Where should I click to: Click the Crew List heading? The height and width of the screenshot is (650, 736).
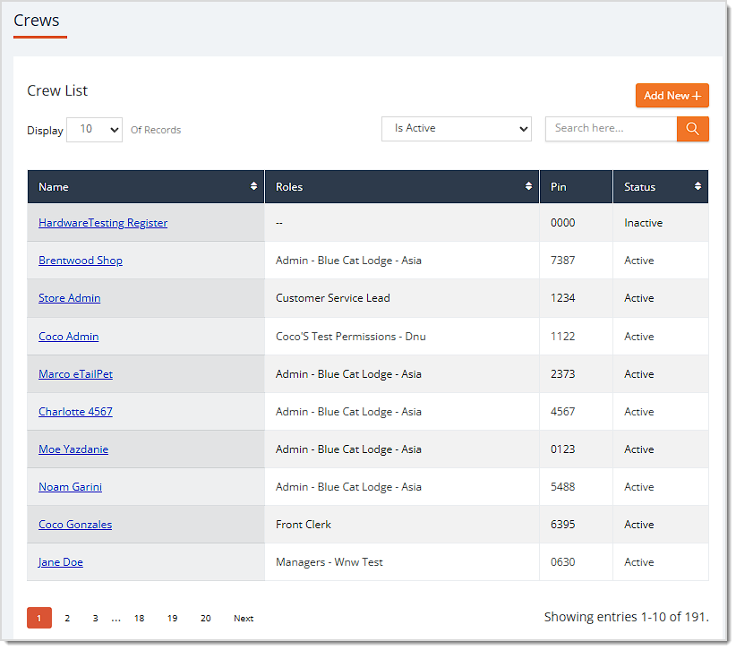point(57,90)
